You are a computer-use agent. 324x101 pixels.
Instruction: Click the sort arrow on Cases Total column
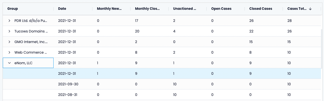pyautogui.click(x=310, y=9)
